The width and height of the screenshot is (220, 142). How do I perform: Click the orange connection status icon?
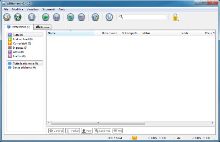click(x=135, y=138)
